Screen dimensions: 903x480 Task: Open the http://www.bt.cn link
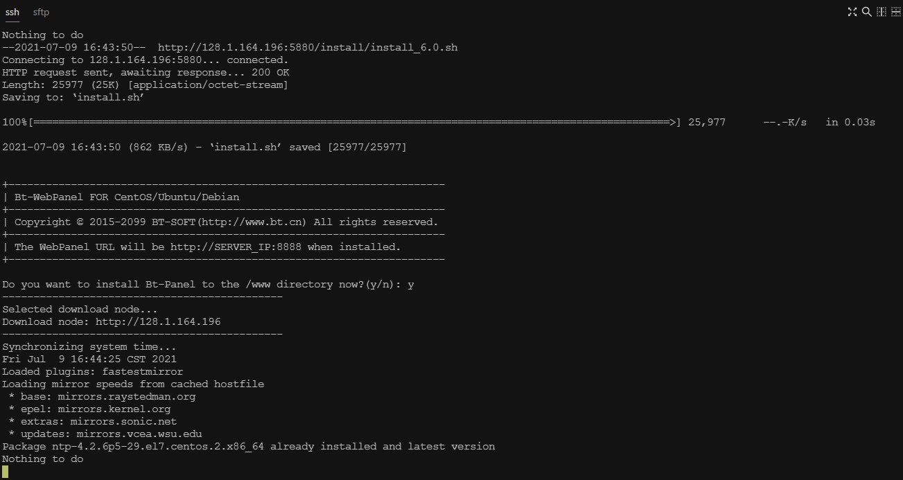tap(252, 222)
